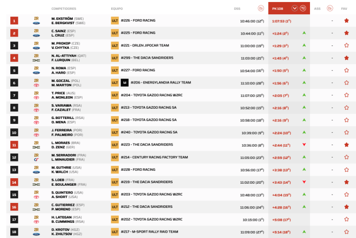Click the ULT badge for #226 Ford Racing
The height and width of the screenshot is (238, 356).
pos(115,21)
